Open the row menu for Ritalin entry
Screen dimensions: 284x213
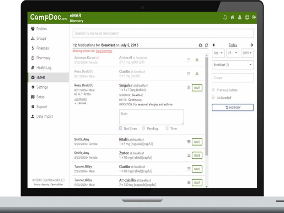(x=189, y=142)
